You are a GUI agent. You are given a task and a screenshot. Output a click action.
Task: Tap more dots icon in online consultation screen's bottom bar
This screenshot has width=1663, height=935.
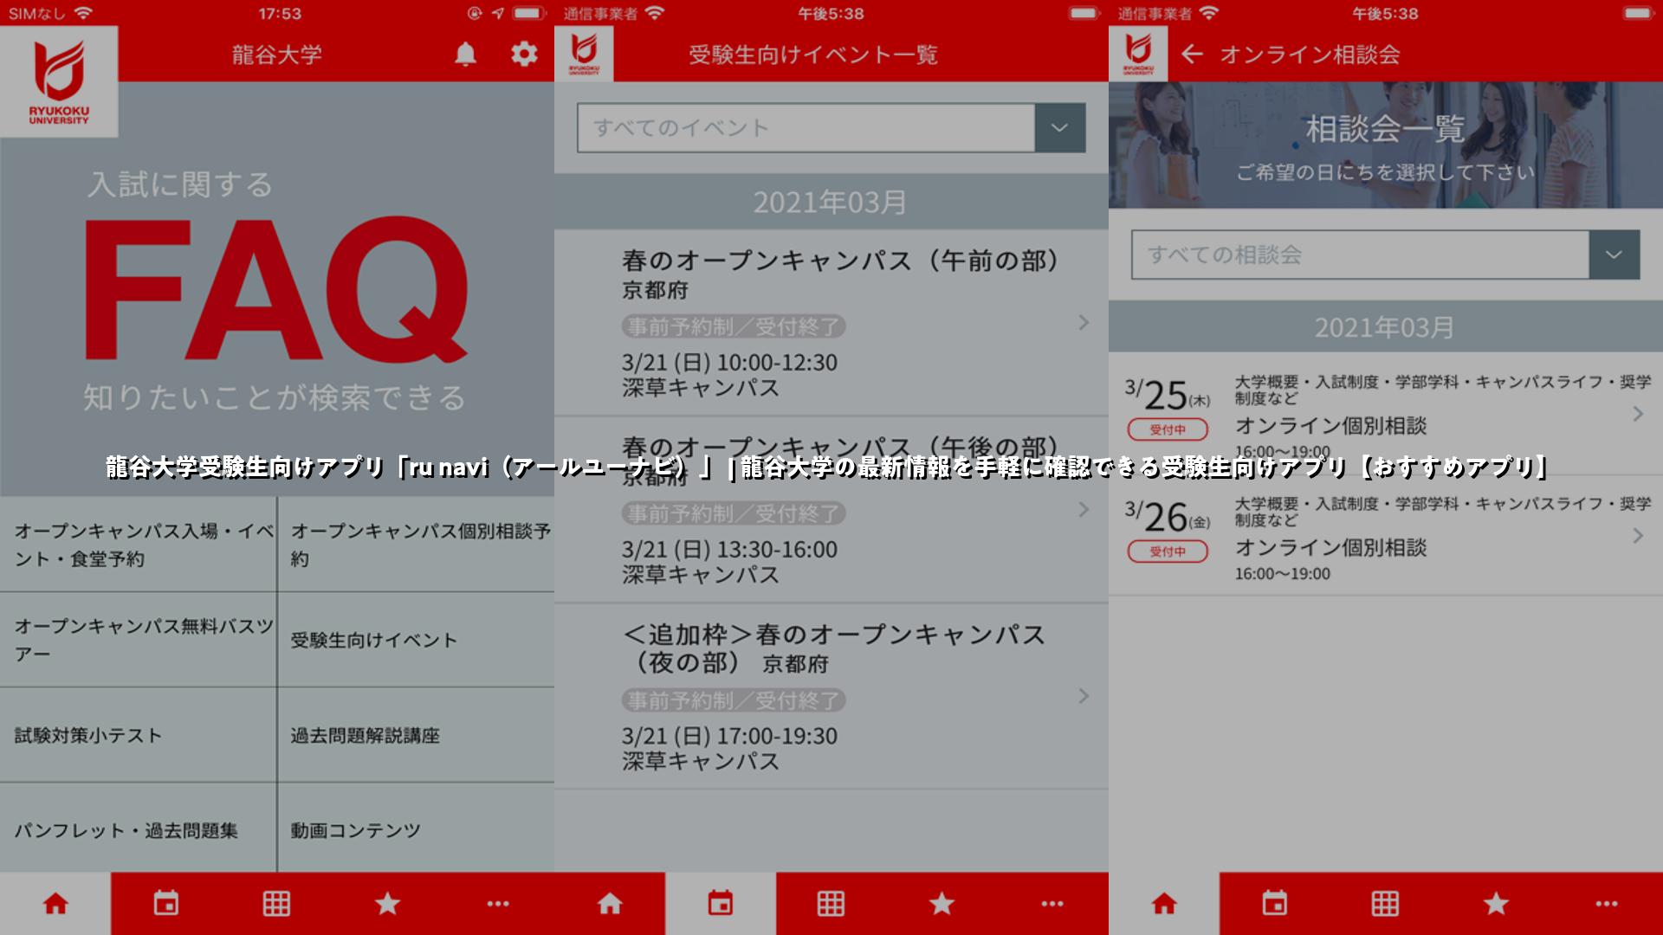pyautogui.click(x=1607, y=904)
